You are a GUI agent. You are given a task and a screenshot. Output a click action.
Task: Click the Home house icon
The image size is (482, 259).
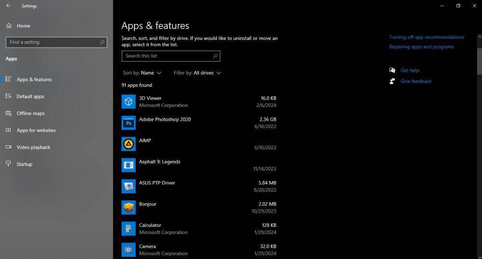9,26
